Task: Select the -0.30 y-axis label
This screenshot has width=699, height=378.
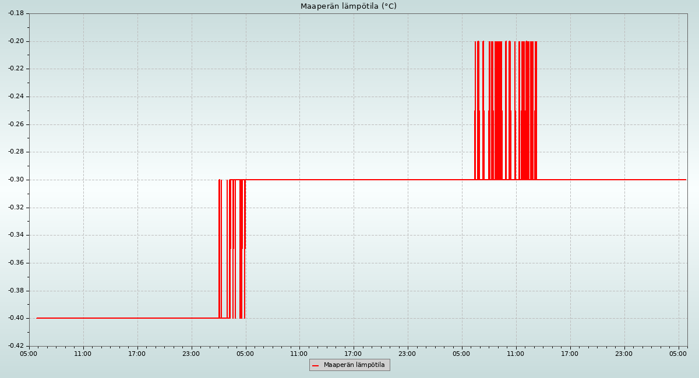Action: point(16,180)
